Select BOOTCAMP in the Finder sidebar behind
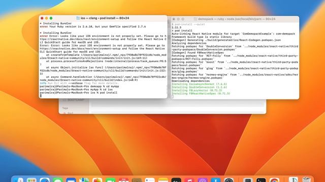The width and height of the screenshot is (325, 182). (76, 100)
